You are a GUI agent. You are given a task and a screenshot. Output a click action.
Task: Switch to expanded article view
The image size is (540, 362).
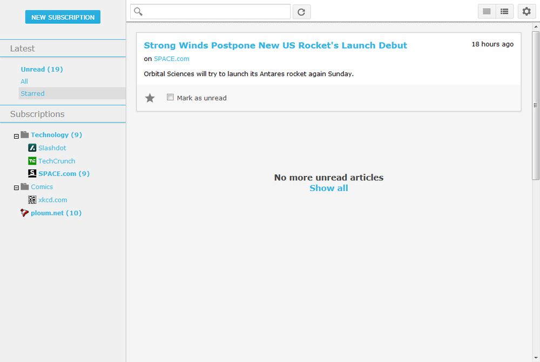pos(487,11)
